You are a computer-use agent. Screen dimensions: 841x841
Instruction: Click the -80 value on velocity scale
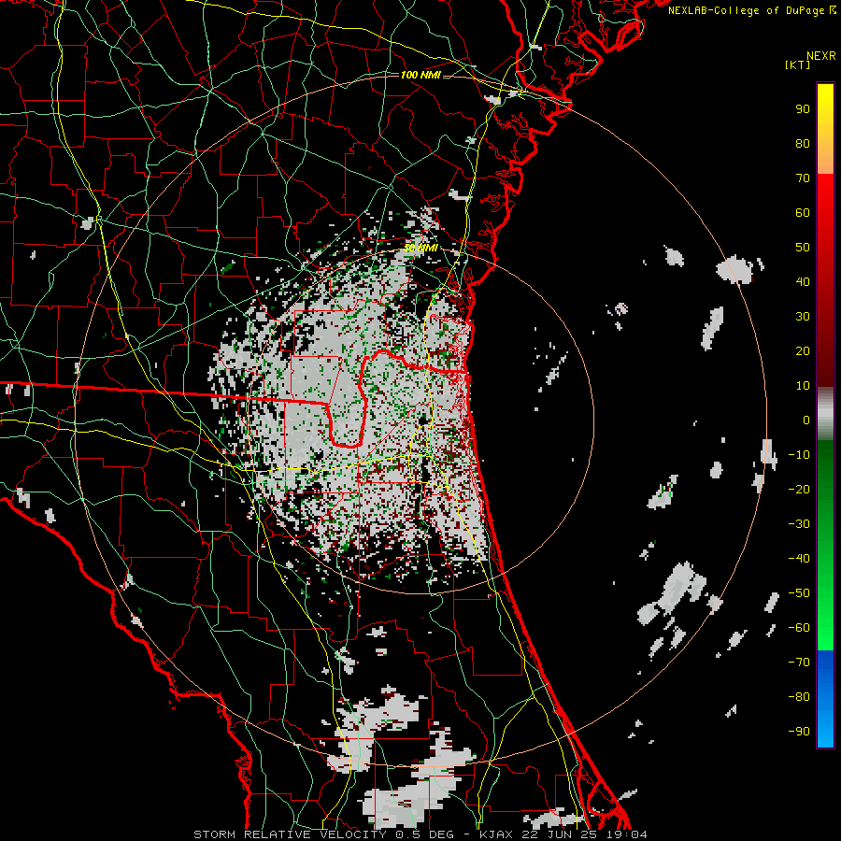(x=799, y=697)
